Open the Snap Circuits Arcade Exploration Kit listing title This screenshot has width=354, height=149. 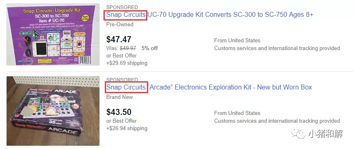pyautogui.click(x=209, y=87)
